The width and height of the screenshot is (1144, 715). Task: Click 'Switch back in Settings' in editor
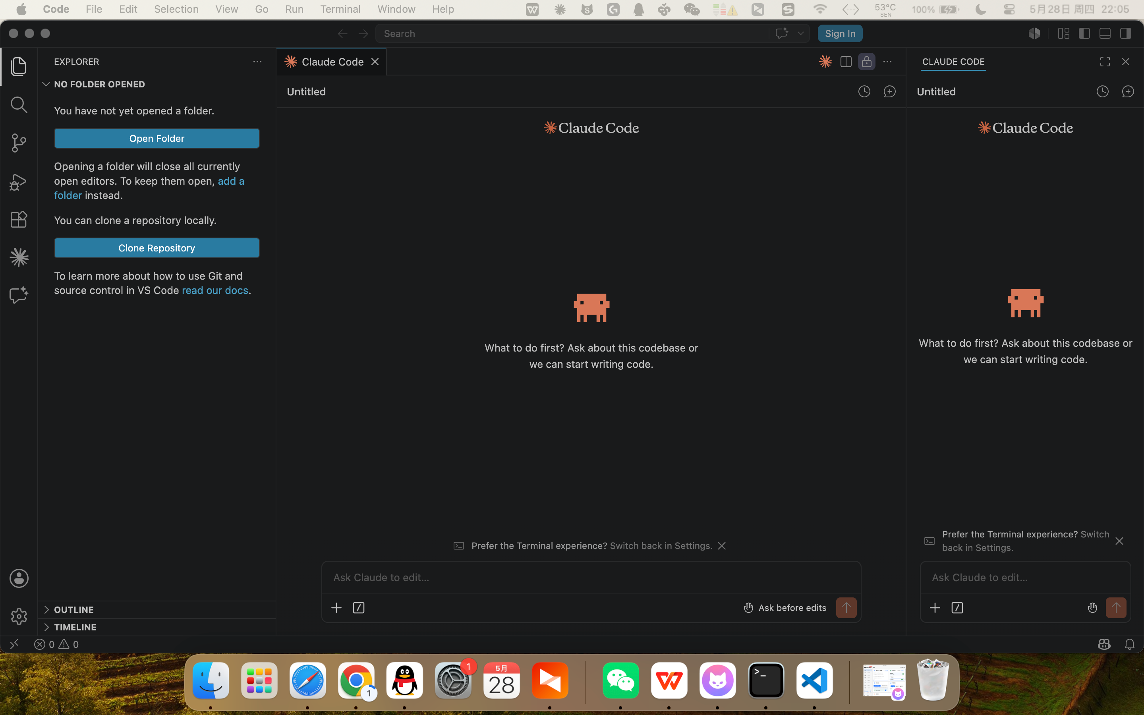tap(661, 546)
